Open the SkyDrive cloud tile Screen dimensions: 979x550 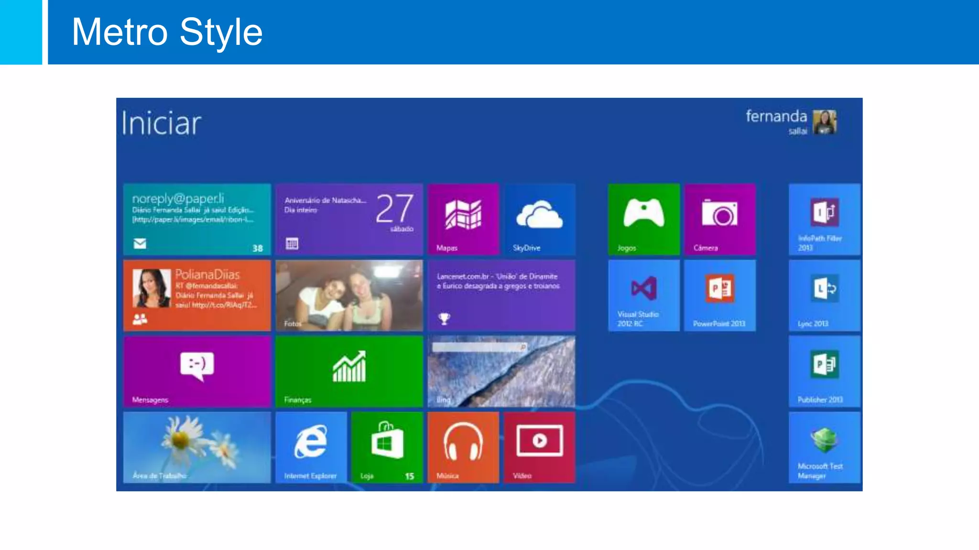coord(540,219)
